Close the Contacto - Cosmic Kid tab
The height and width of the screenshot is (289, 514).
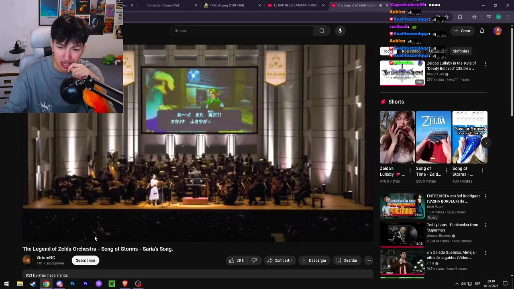point(196,5)
